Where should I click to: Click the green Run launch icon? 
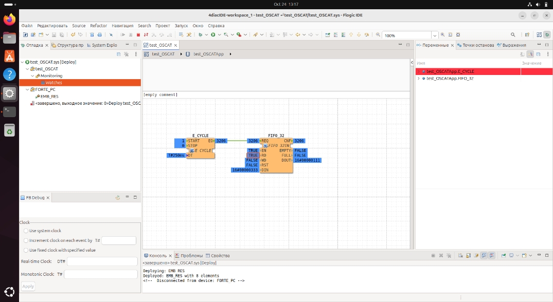tap(213, 35)
